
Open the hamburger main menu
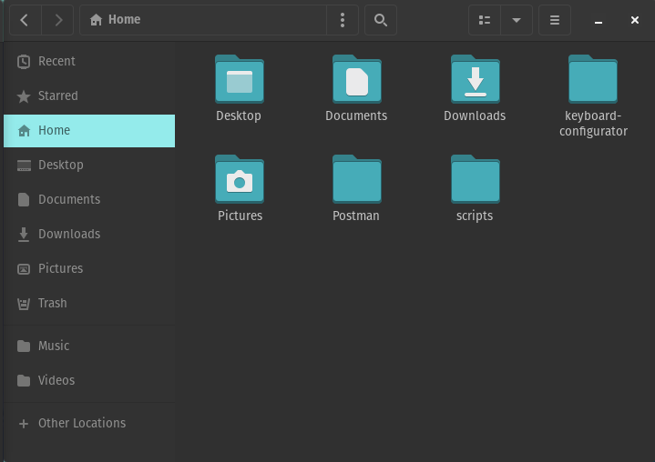click(x=554, y=20)
